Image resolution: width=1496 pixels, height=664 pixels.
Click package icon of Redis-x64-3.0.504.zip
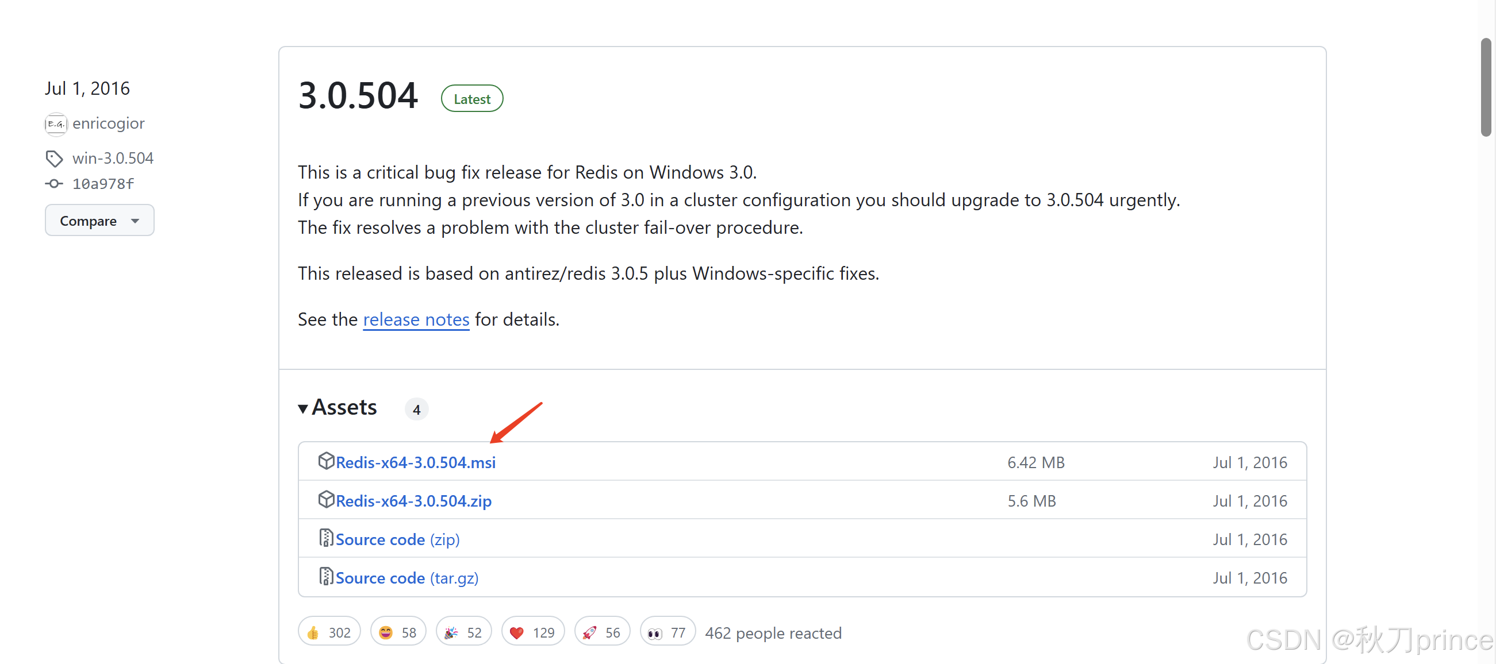pyautogui.click(x=327, y=499)
